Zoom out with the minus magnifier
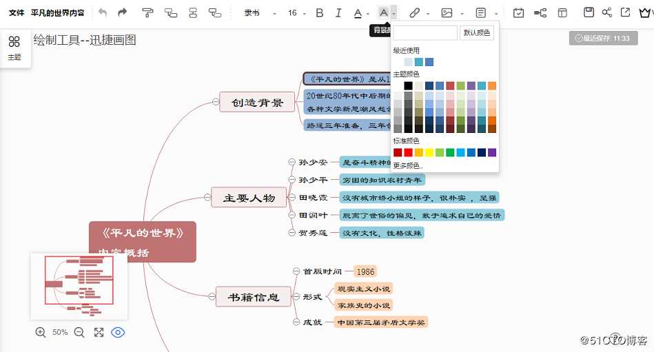 79,333
